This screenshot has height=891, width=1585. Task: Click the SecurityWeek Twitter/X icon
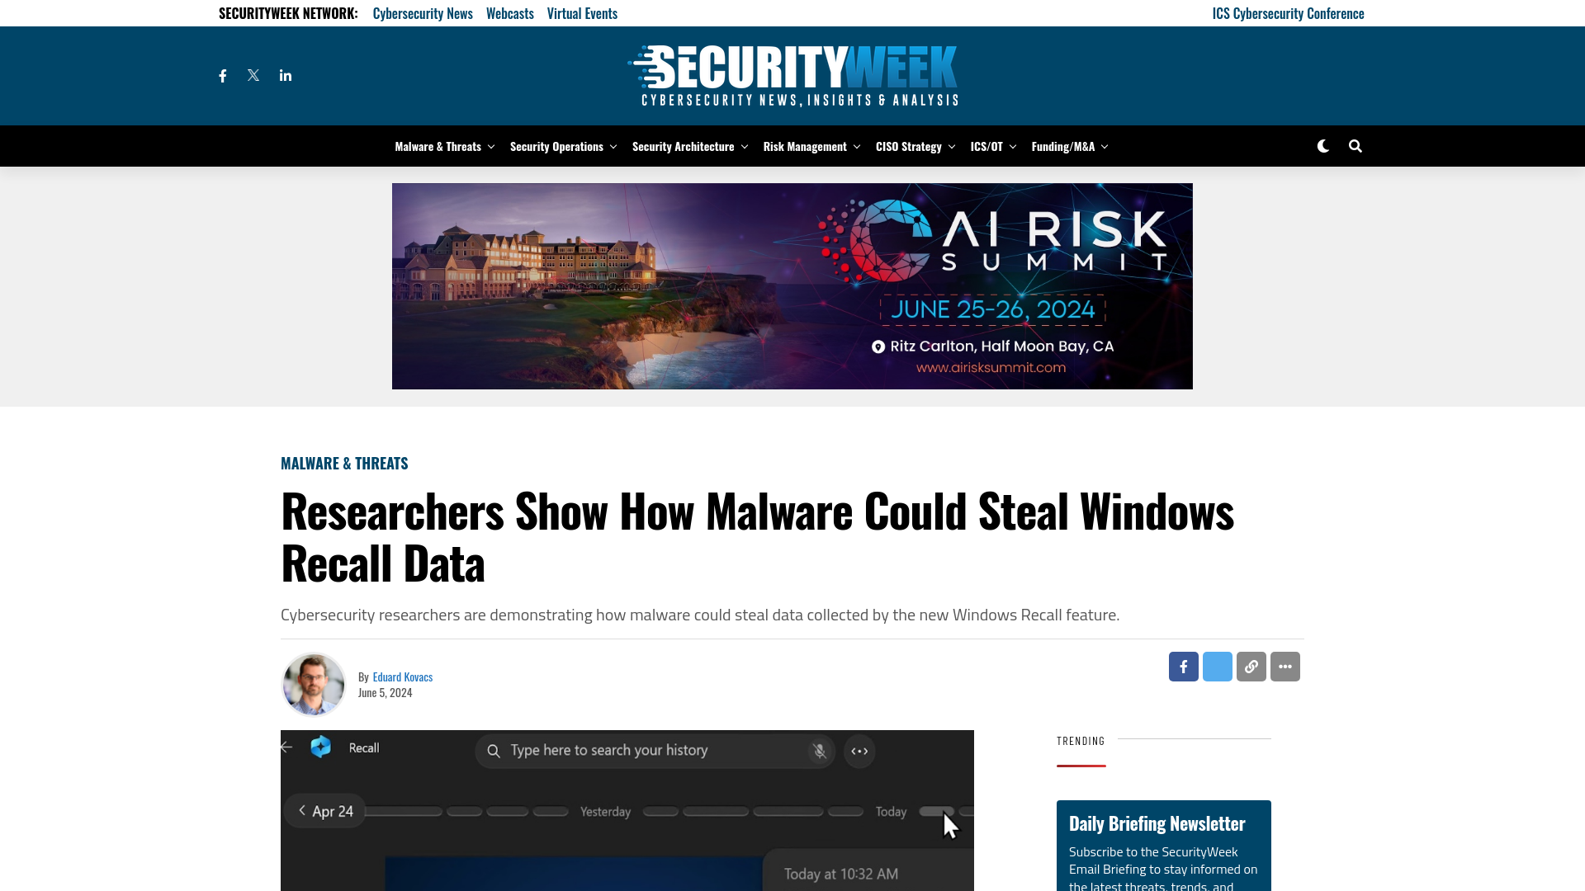(253, 75)
